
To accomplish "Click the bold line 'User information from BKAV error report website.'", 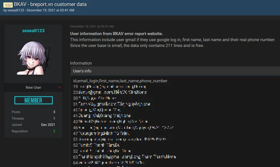I will (117, 34).
